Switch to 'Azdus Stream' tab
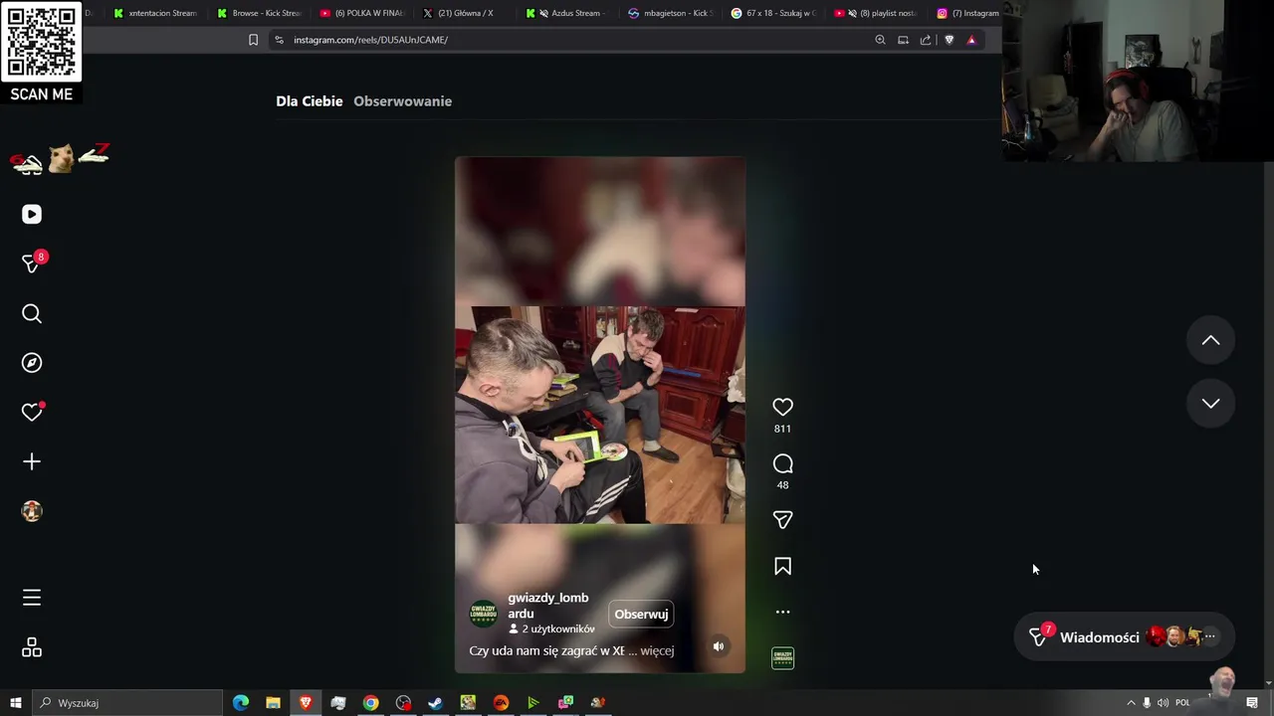 (x=569, y=13)
